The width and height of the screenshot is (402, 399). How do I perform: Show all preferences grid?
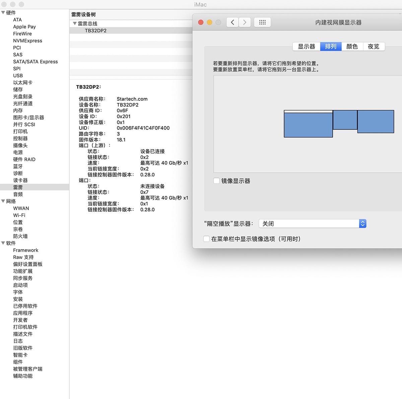pos(262,22)
